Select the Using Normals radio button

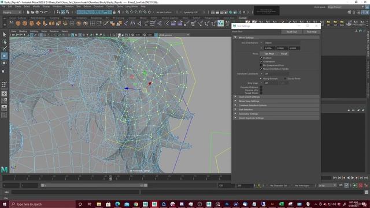[x=261, y=79]
